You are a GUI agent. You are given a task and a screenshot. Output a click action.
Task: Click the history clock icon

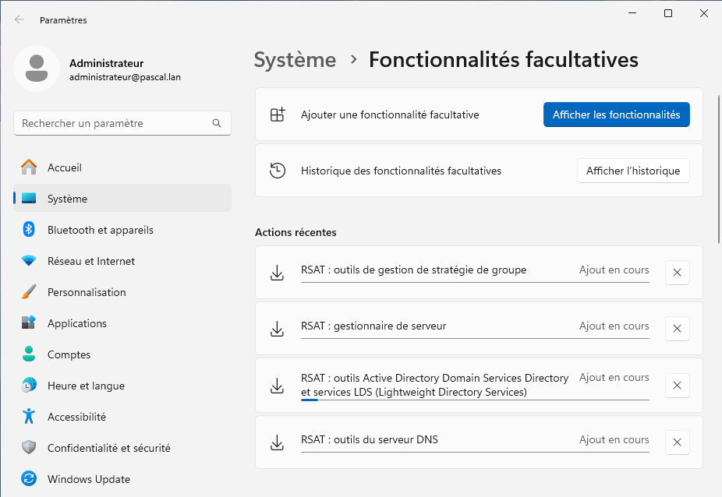(278, 171)
